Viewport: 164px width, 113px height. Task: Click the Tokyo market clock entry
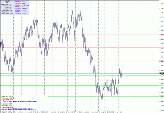coord(20,3)
